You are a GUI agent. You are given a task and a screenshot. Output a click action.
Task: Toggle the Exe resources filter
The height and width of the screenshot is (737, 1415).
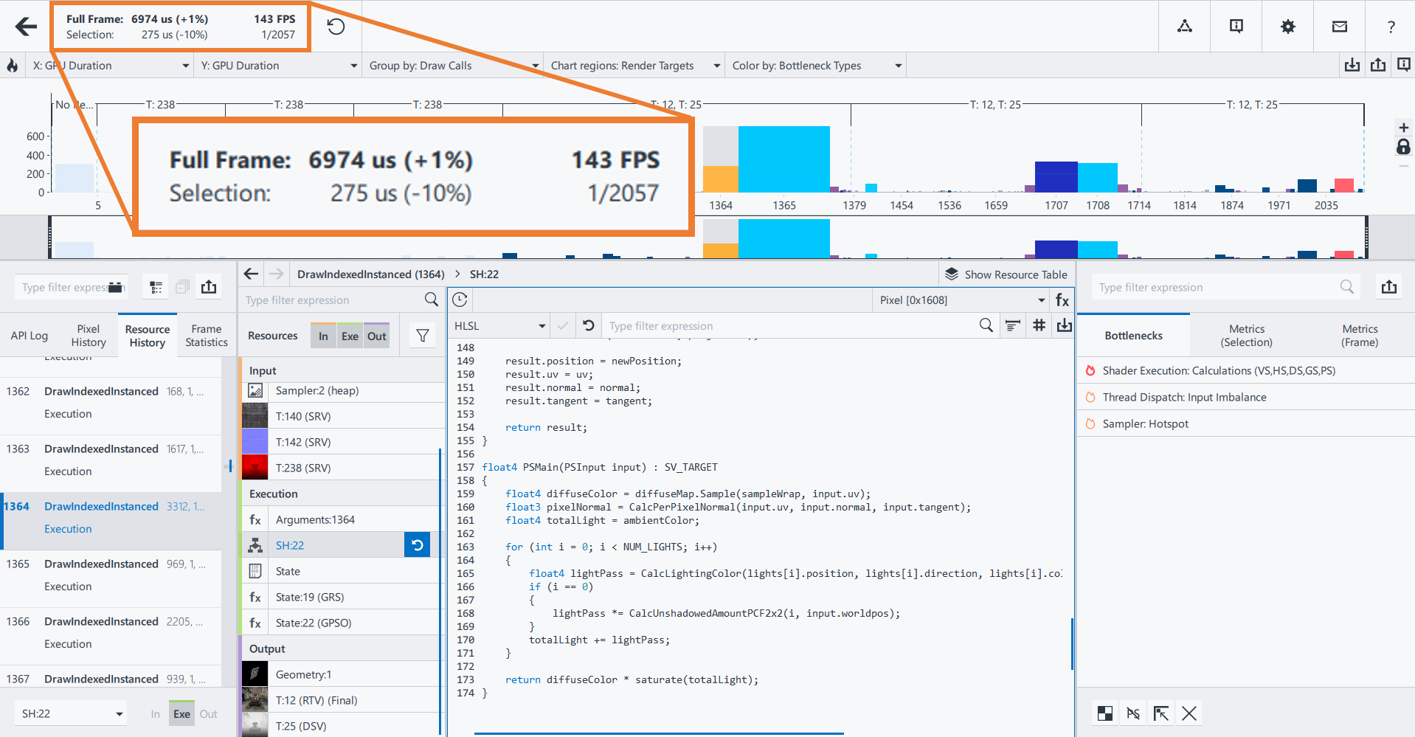pyautogui.click(x=350, y=336)
